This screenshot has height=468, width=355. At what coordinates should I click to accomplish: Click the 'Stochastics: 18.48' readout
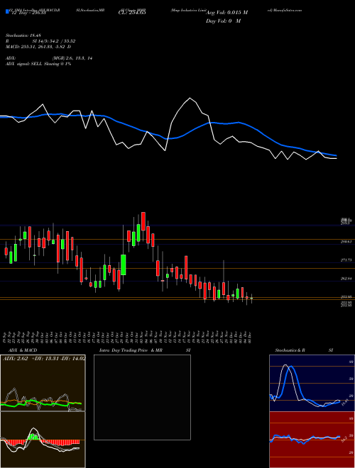(x=23, y=35)
